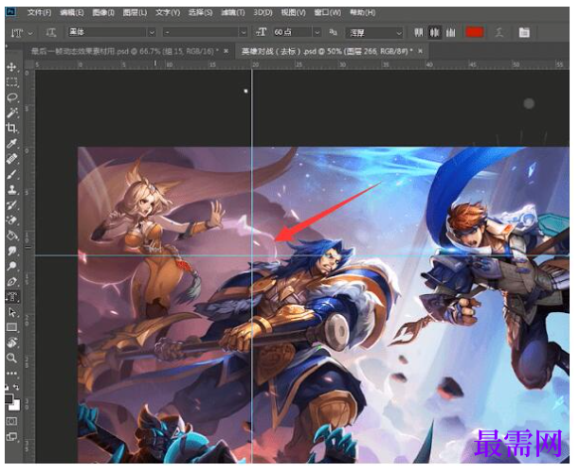Viewport: 580px width, 473px height.
Task: Select the Eraser tool
Action: [11, 220]
